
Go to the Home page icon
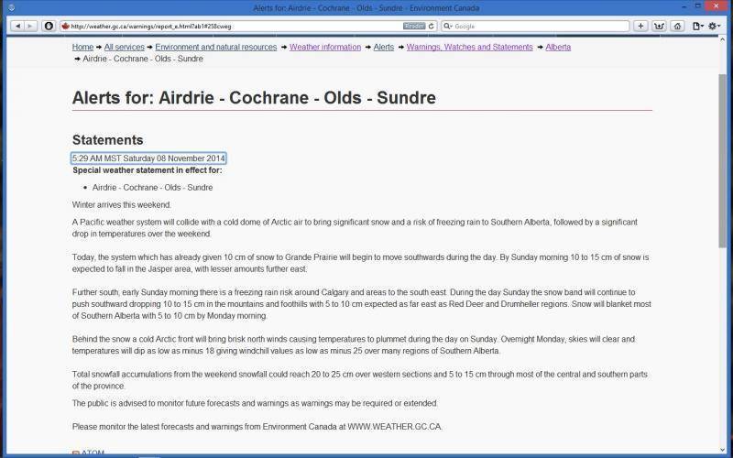pyautogui.click(x=677, y=26)
